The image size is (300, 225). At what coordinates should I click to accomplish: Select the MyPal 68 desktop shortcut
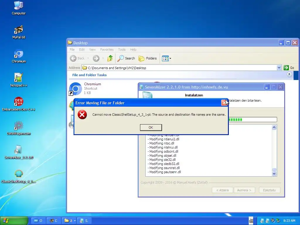coord(18,32)
